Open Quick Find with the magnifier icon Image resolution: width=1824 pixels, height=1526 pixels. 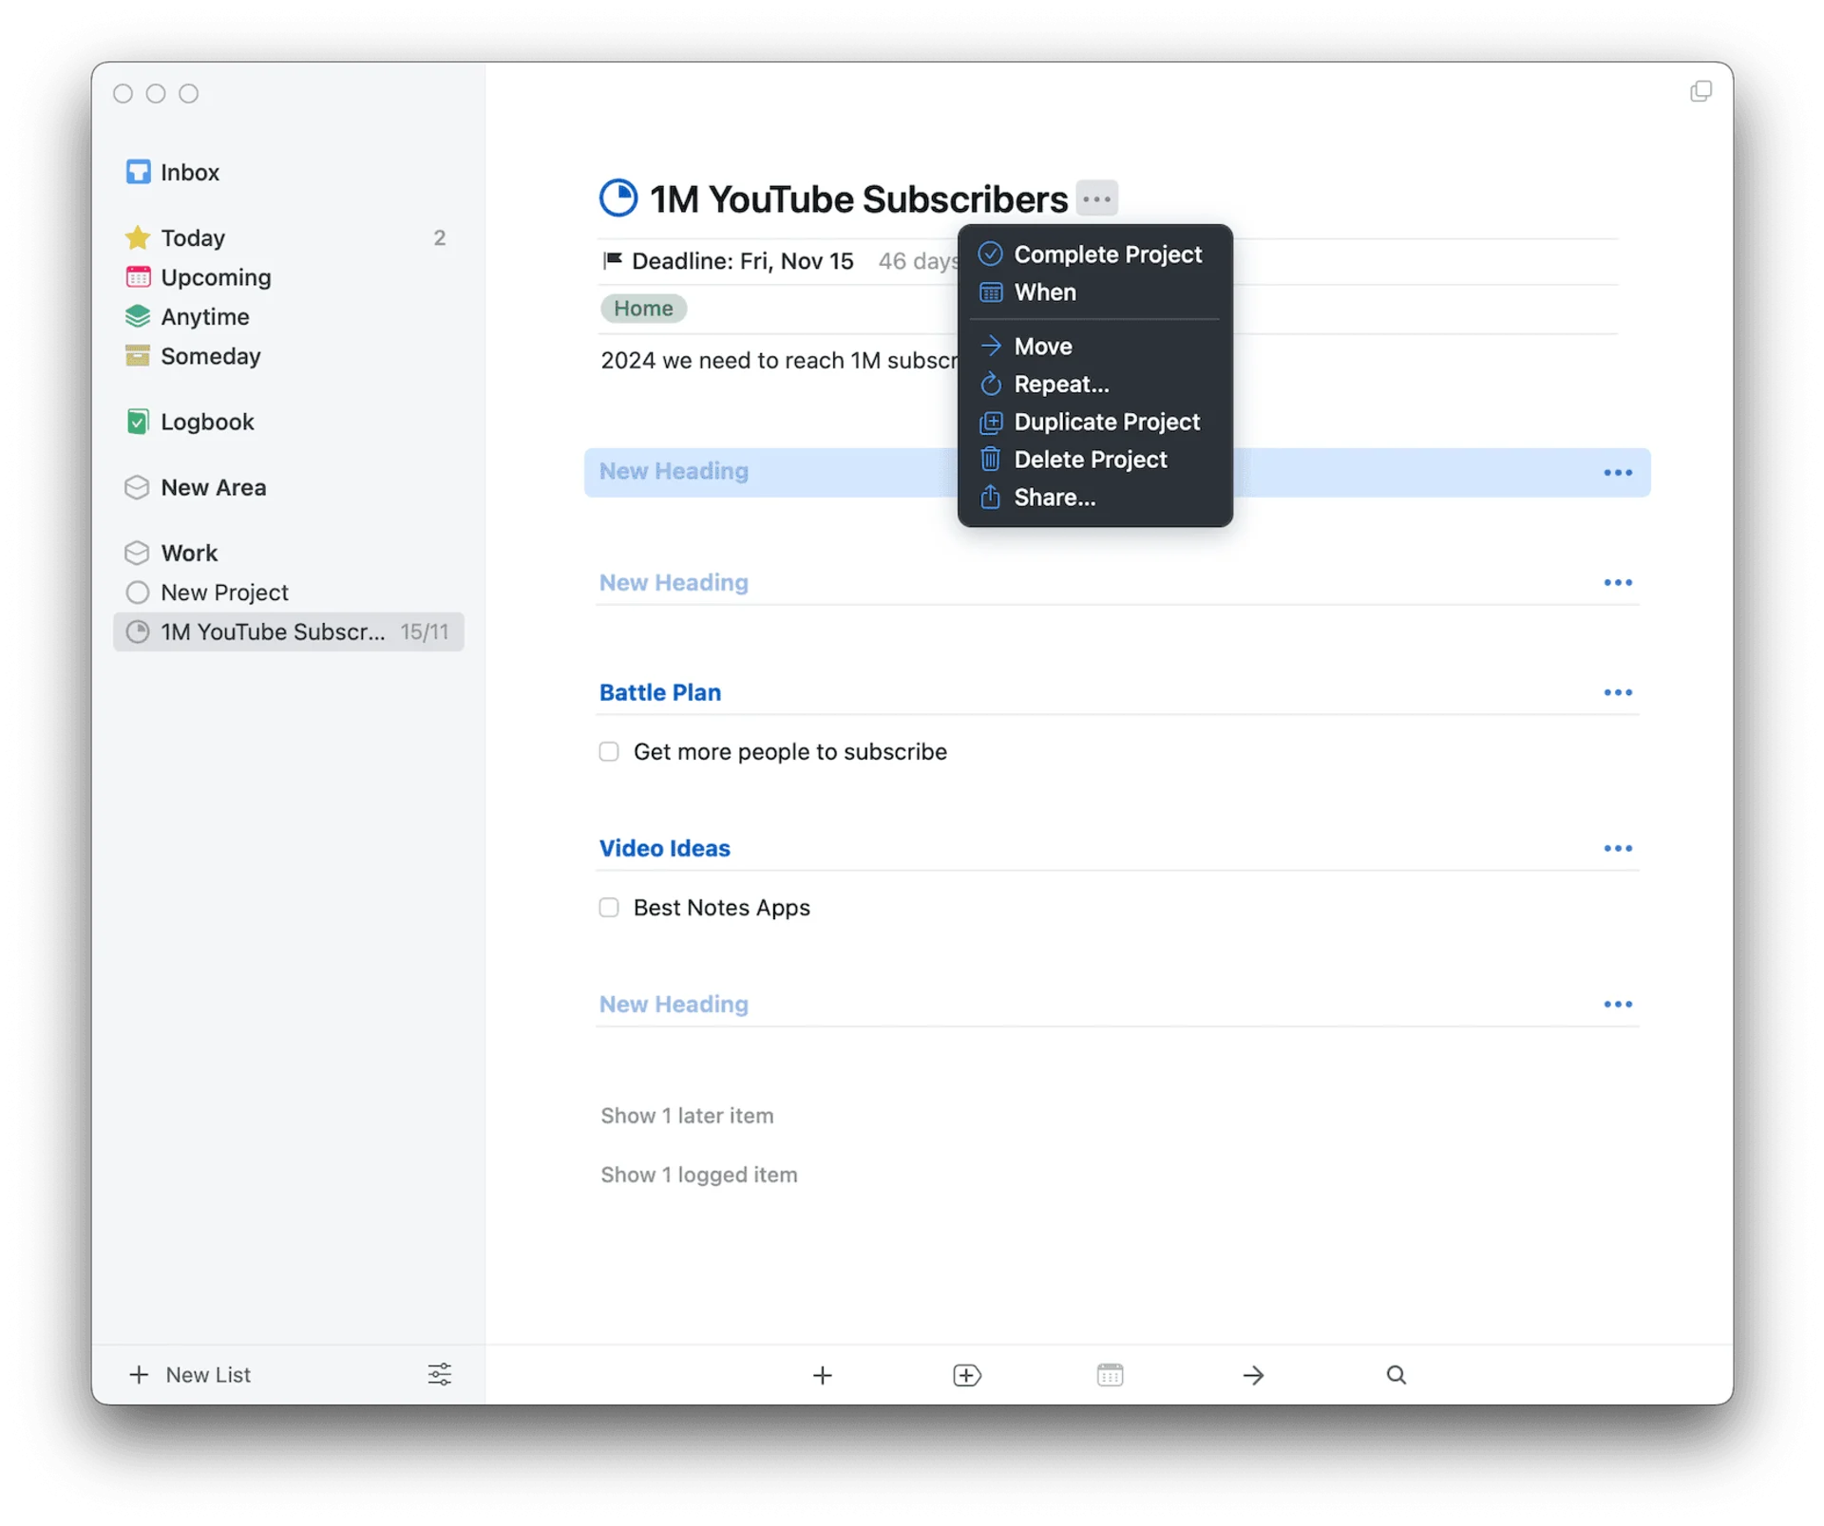[1396, 1374]
